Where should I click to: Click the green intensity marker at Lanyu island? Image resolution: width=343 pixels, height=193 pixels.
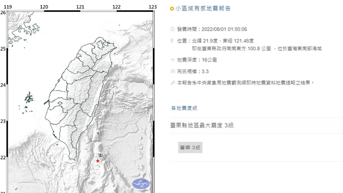pos(100,155)
